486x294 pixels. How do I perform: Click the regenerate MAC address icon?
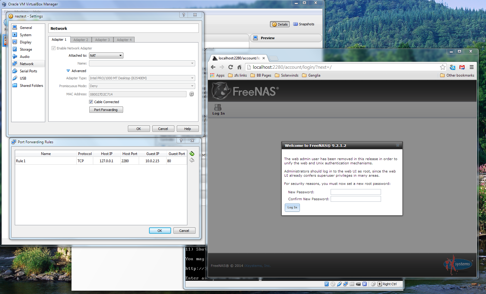[x=192, y=94]
